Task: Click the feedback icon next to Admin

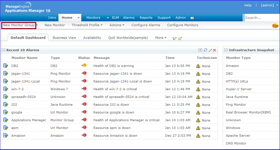Action: [192, 18]
